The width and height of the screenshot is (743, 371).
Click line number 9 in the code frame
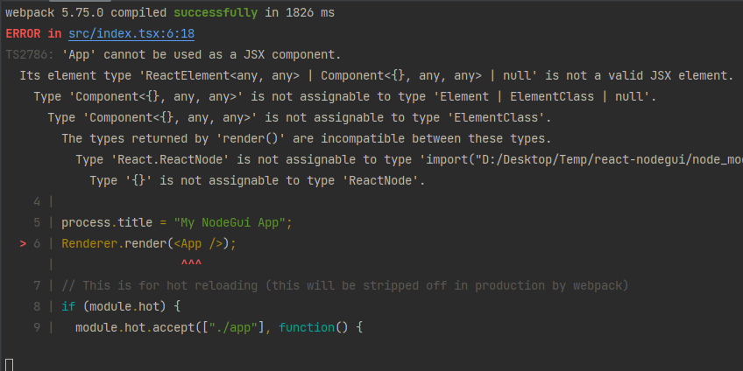[37, 327]
